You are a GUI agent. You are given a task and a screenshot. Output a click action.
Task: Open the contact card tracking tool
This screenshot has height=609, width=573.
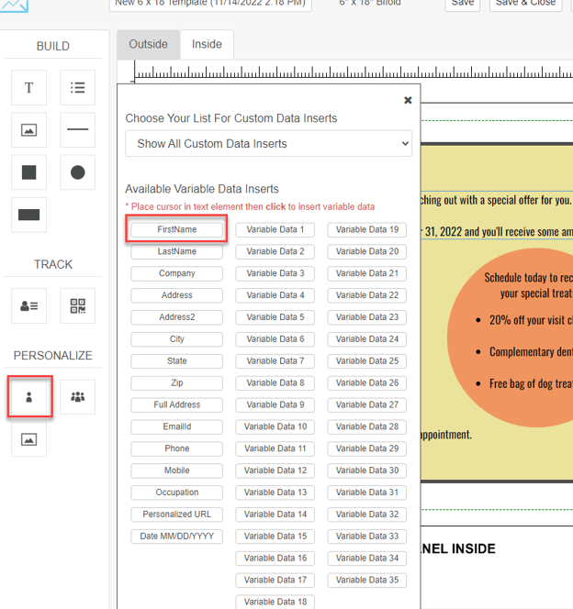click(28, 306)
